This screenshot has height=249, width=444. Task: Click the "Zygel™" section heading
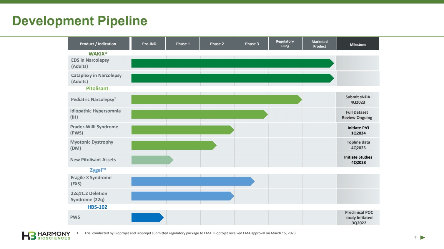coord(98,170)
